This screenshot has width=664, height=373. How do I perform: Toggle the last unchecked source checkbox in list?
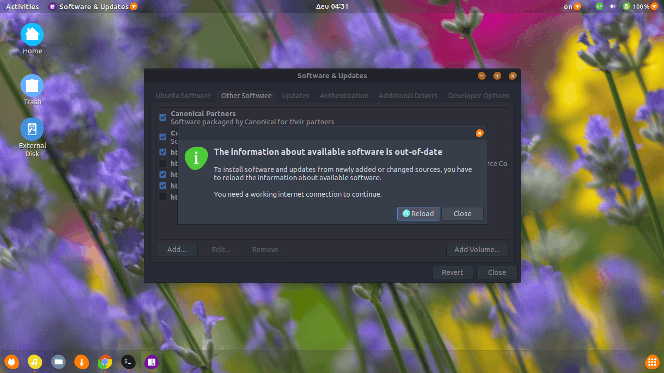pos(163,197)
